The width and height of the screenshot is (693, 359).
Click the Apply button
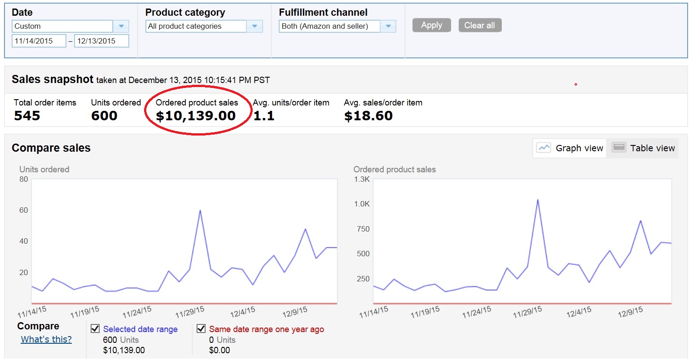click(431, 25)
